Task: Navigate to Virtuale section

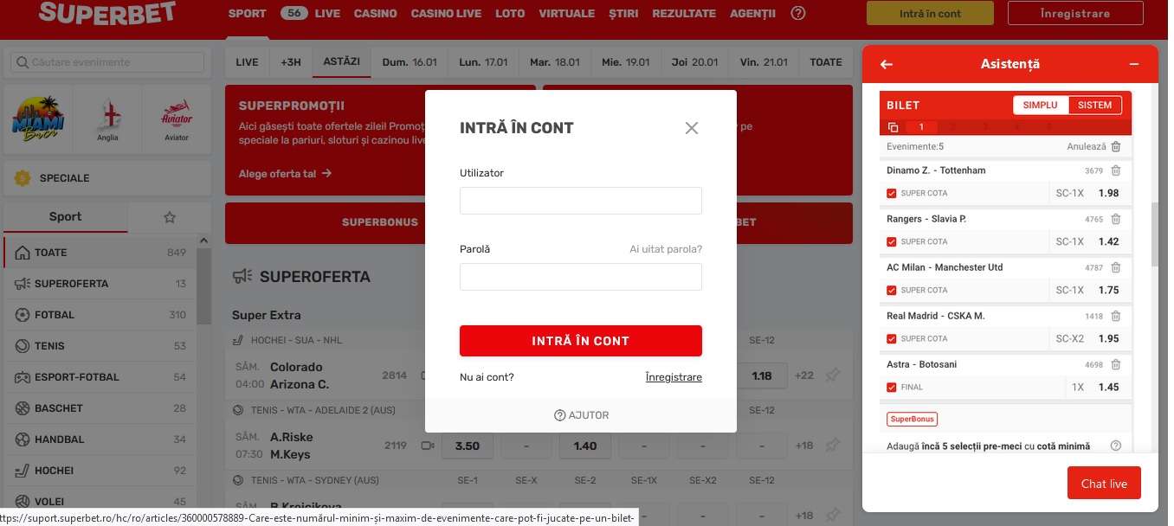Action: (566, 14)
